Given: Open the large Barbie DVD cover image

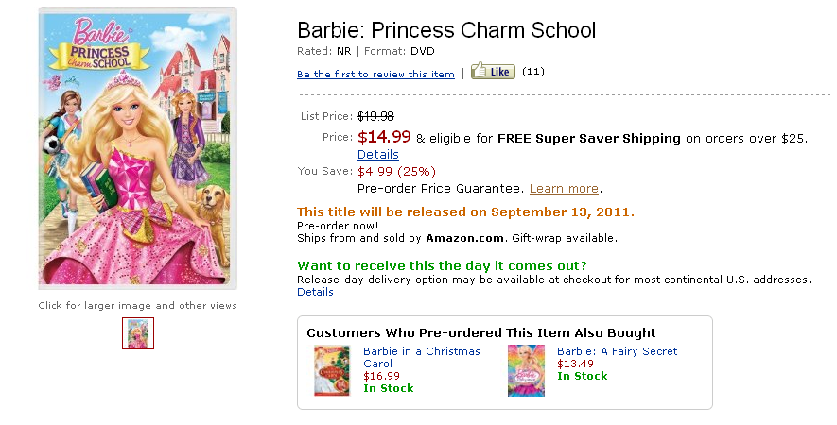Looking at the screenshot, I should click(138, 148).
